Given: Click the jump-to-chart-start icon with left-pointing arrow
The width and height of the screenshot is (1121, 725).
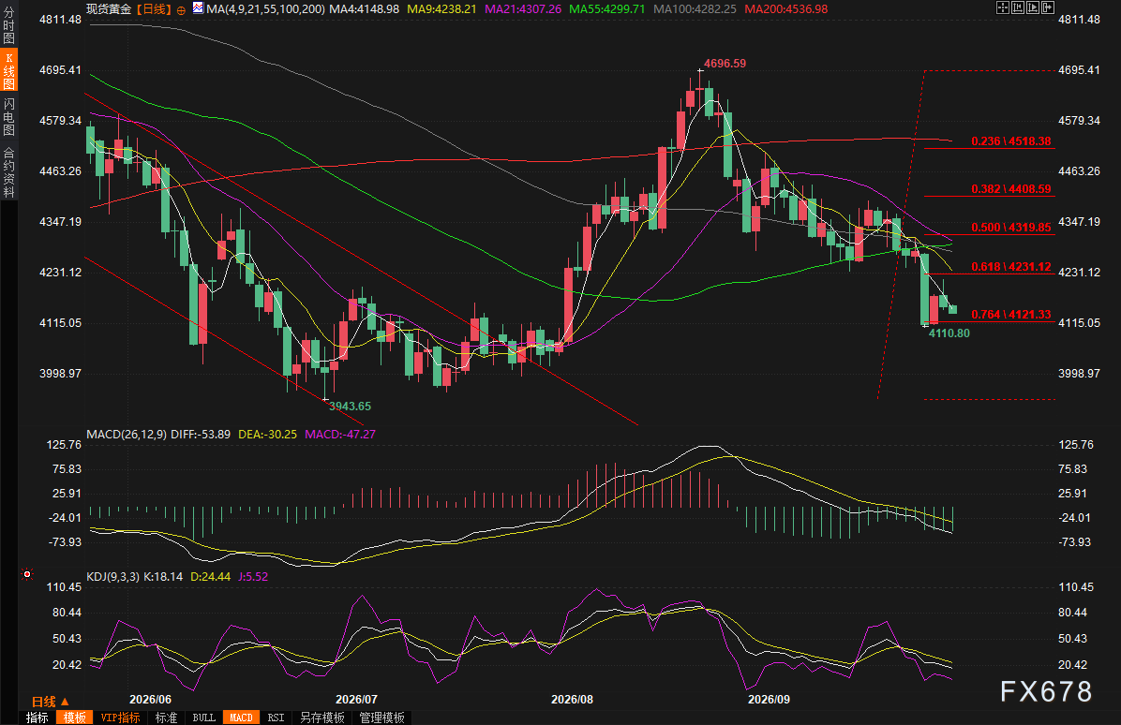Looking at the screenshot, I should 1018,7.
